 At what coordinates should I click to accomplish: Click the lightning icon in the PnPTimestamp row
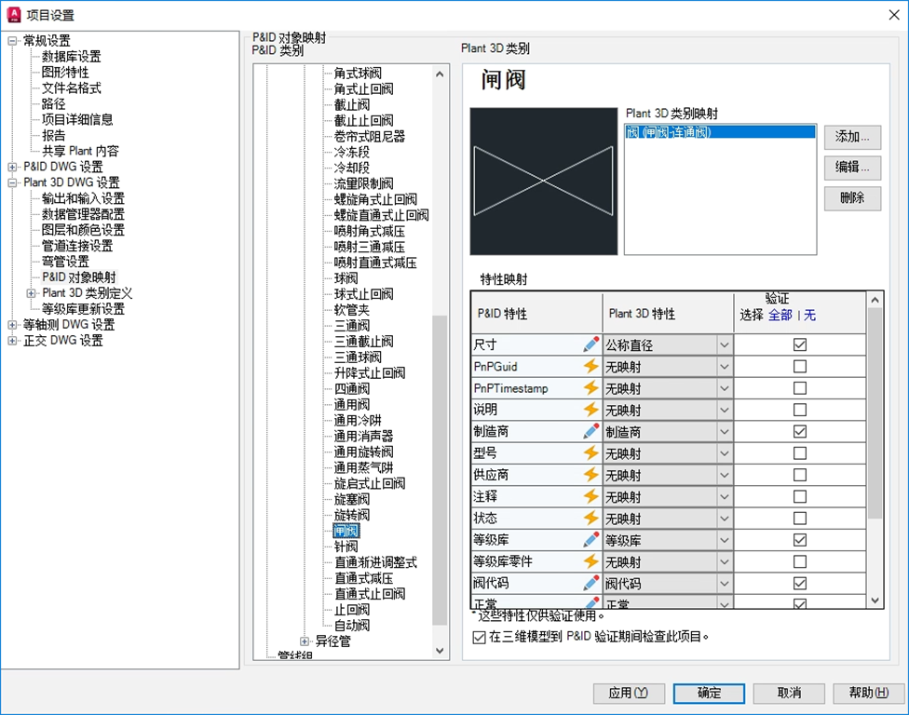click(590, 388)
